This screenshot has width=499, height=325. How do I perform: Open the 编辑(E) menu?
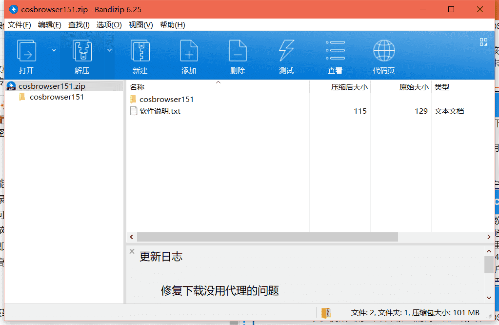pyautogui.click(x=50, y=25)
